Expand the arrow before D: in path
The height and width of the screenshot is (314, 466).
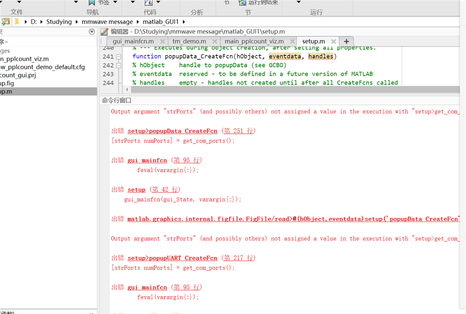26,22
